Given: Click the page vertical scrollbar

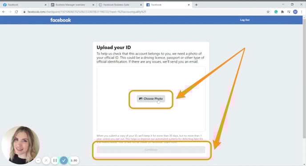Looking at the screenshot, I should 304,78.
